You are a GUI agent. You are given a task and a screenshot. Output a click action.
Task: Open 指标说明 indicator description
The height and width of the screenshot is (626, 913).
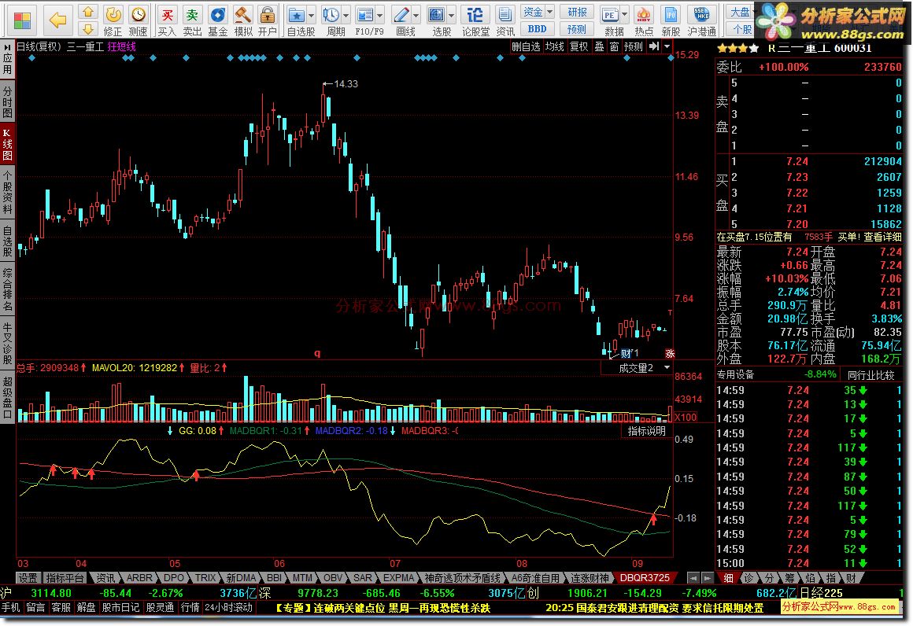[646, 431]
